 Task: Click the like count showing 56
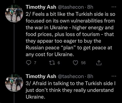tap(83, 63)
